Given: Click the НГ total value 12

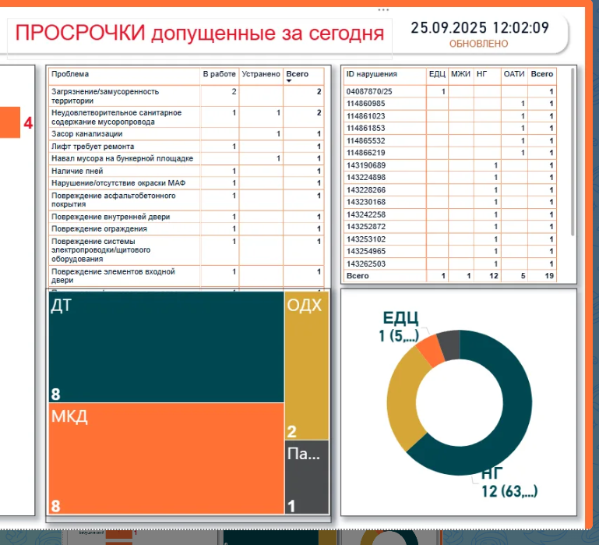Looking at the screenshot, I should click(x=494, y=276).
